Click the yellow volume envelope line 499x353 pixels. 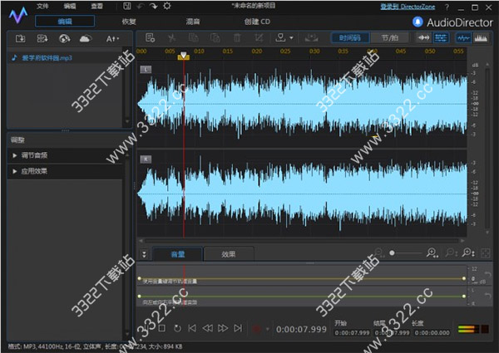(x=301, y=278)
